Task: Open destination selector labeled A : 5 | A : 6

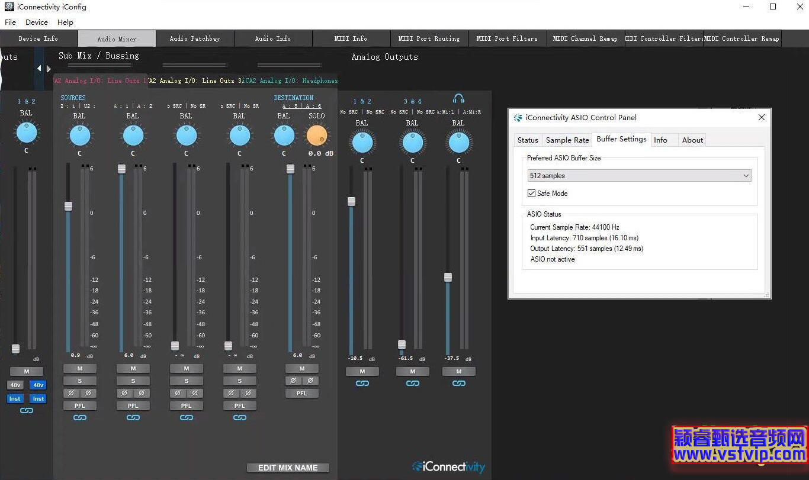Action: coord(301,107)
